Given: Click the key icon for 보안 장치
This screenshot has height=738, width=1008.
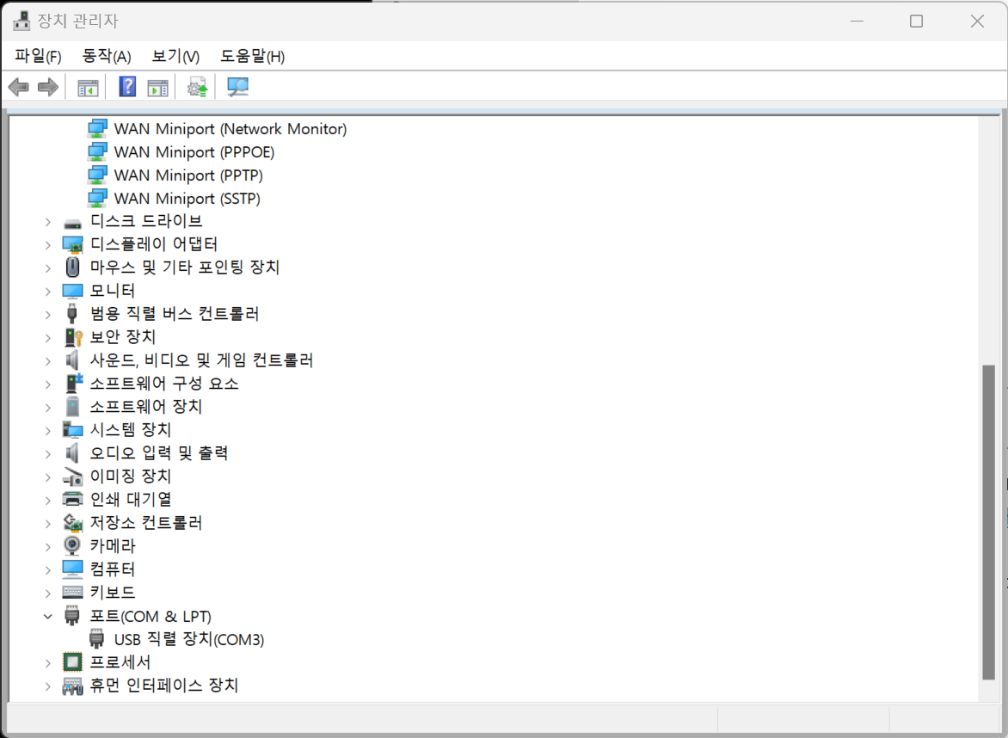Looking at the screenshot, I should pos(73,337).
